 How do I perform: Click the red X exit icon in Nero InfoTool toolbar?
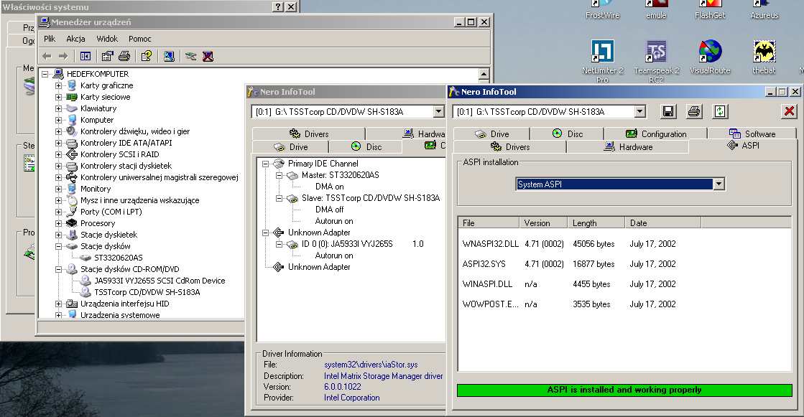point(790,112)
